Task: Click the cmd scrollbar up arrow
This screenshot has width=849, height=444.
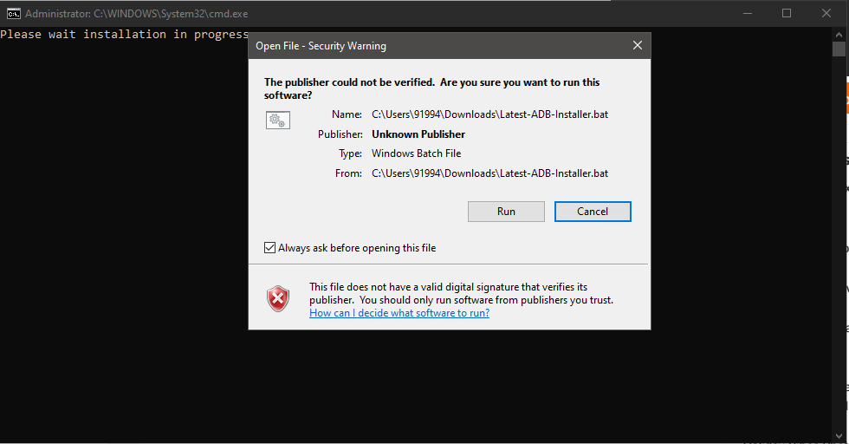Action: [839, 34]
